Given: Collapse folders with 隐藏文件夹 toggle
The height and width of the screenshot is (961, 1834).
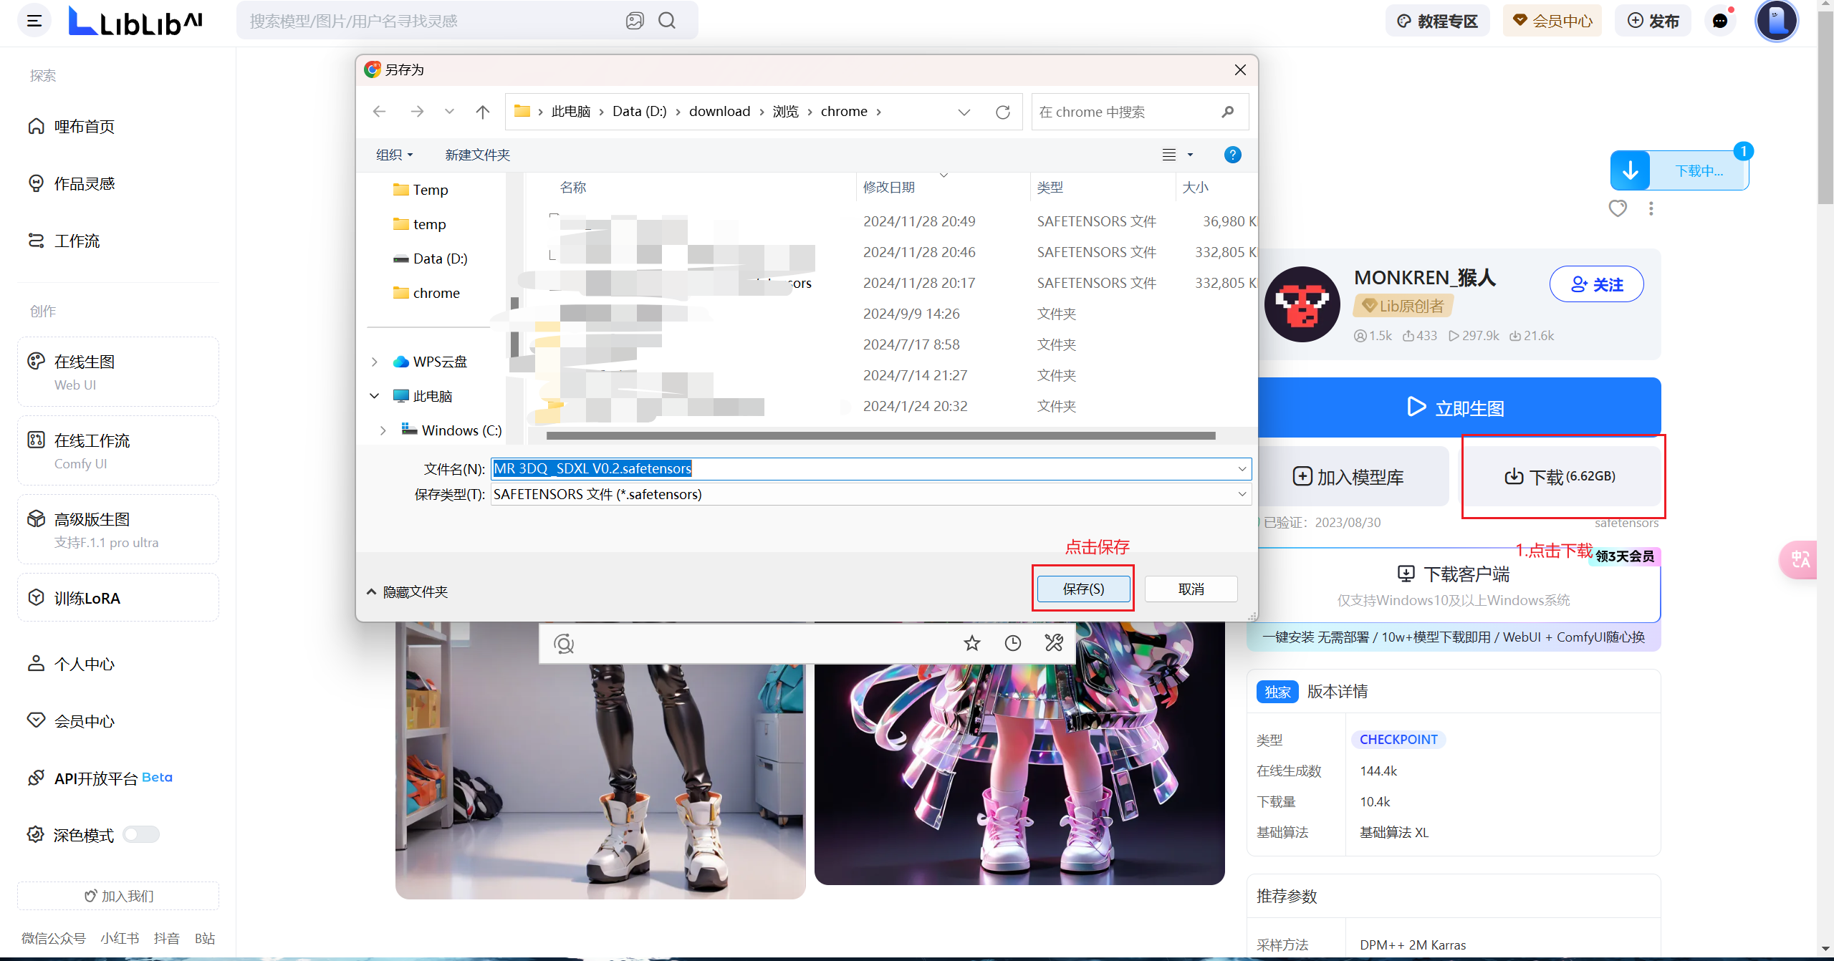Looking at the screenshot, I should 407,592.
